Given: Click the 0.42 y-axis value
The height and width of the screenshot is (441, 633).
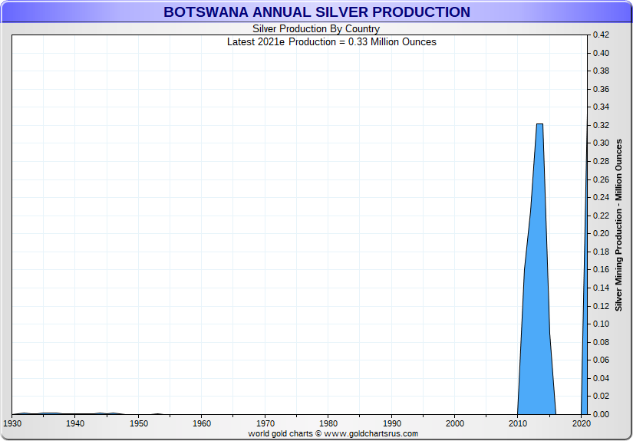Looking at the screenshot, I should point(599,35).
